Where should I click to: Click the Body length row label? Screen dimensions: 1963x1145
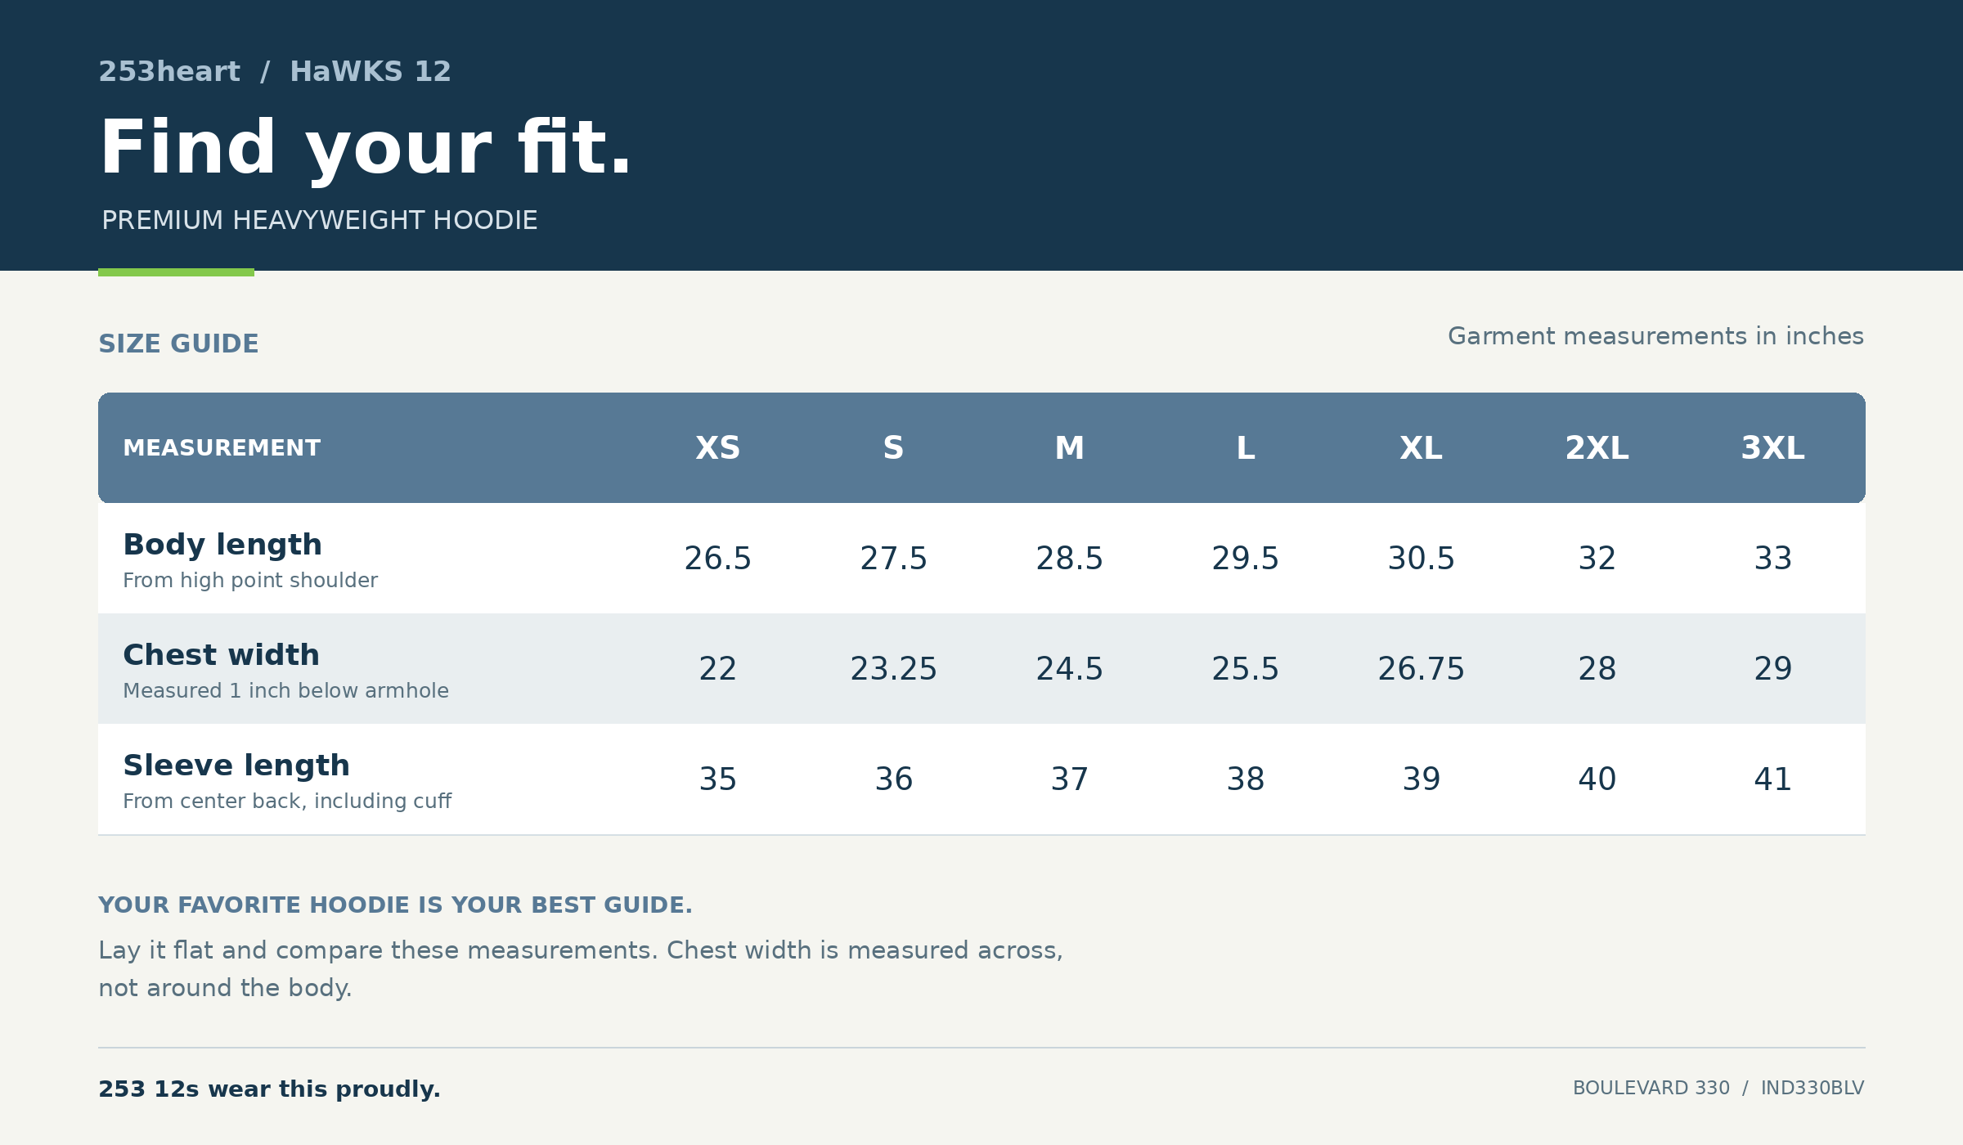[222, 545]
